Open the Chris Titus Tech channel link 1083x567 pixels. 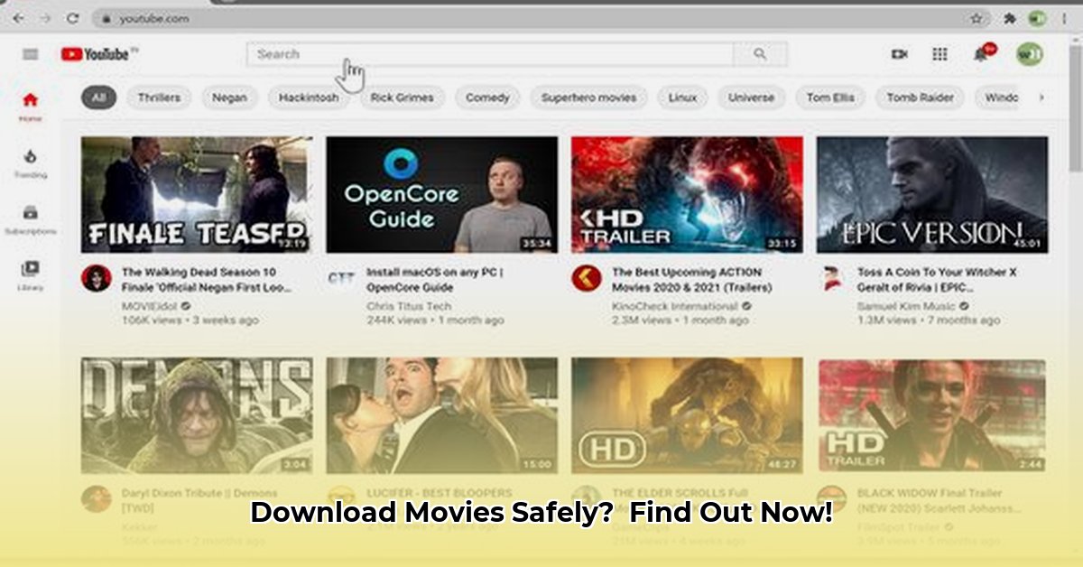tap(409, 306)
